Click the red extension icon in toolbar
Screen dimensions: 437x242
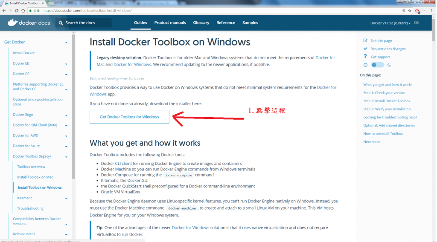tap(417, 11)
